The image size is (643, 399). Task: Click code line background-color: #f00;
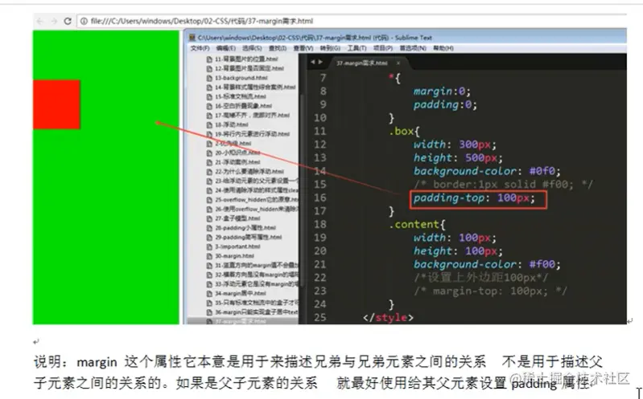point(487,264)
